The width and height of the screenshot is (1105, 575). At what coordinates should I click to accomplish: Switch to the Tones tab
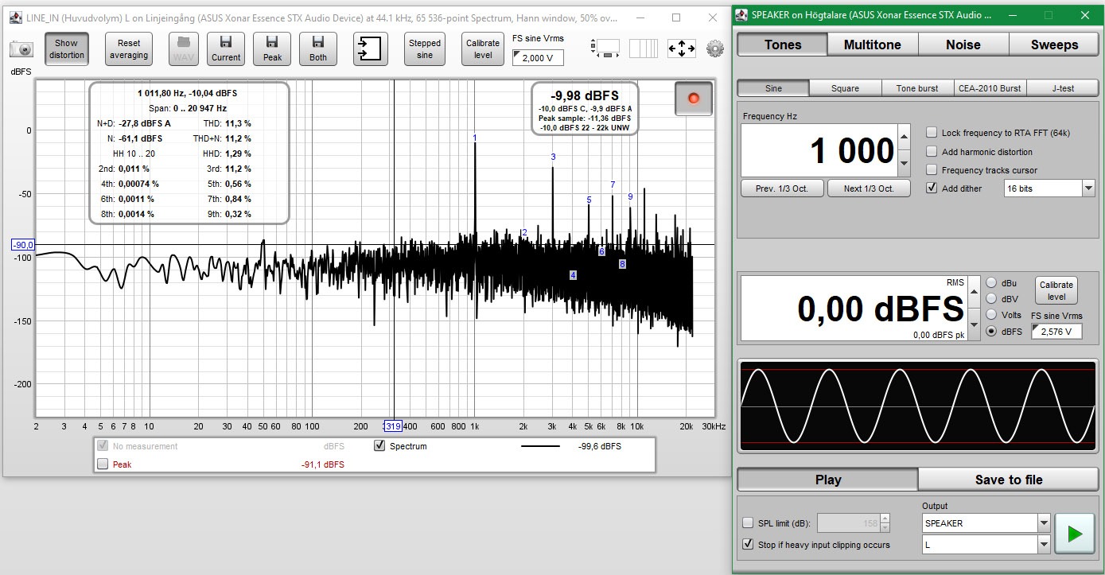pos(783,45)
